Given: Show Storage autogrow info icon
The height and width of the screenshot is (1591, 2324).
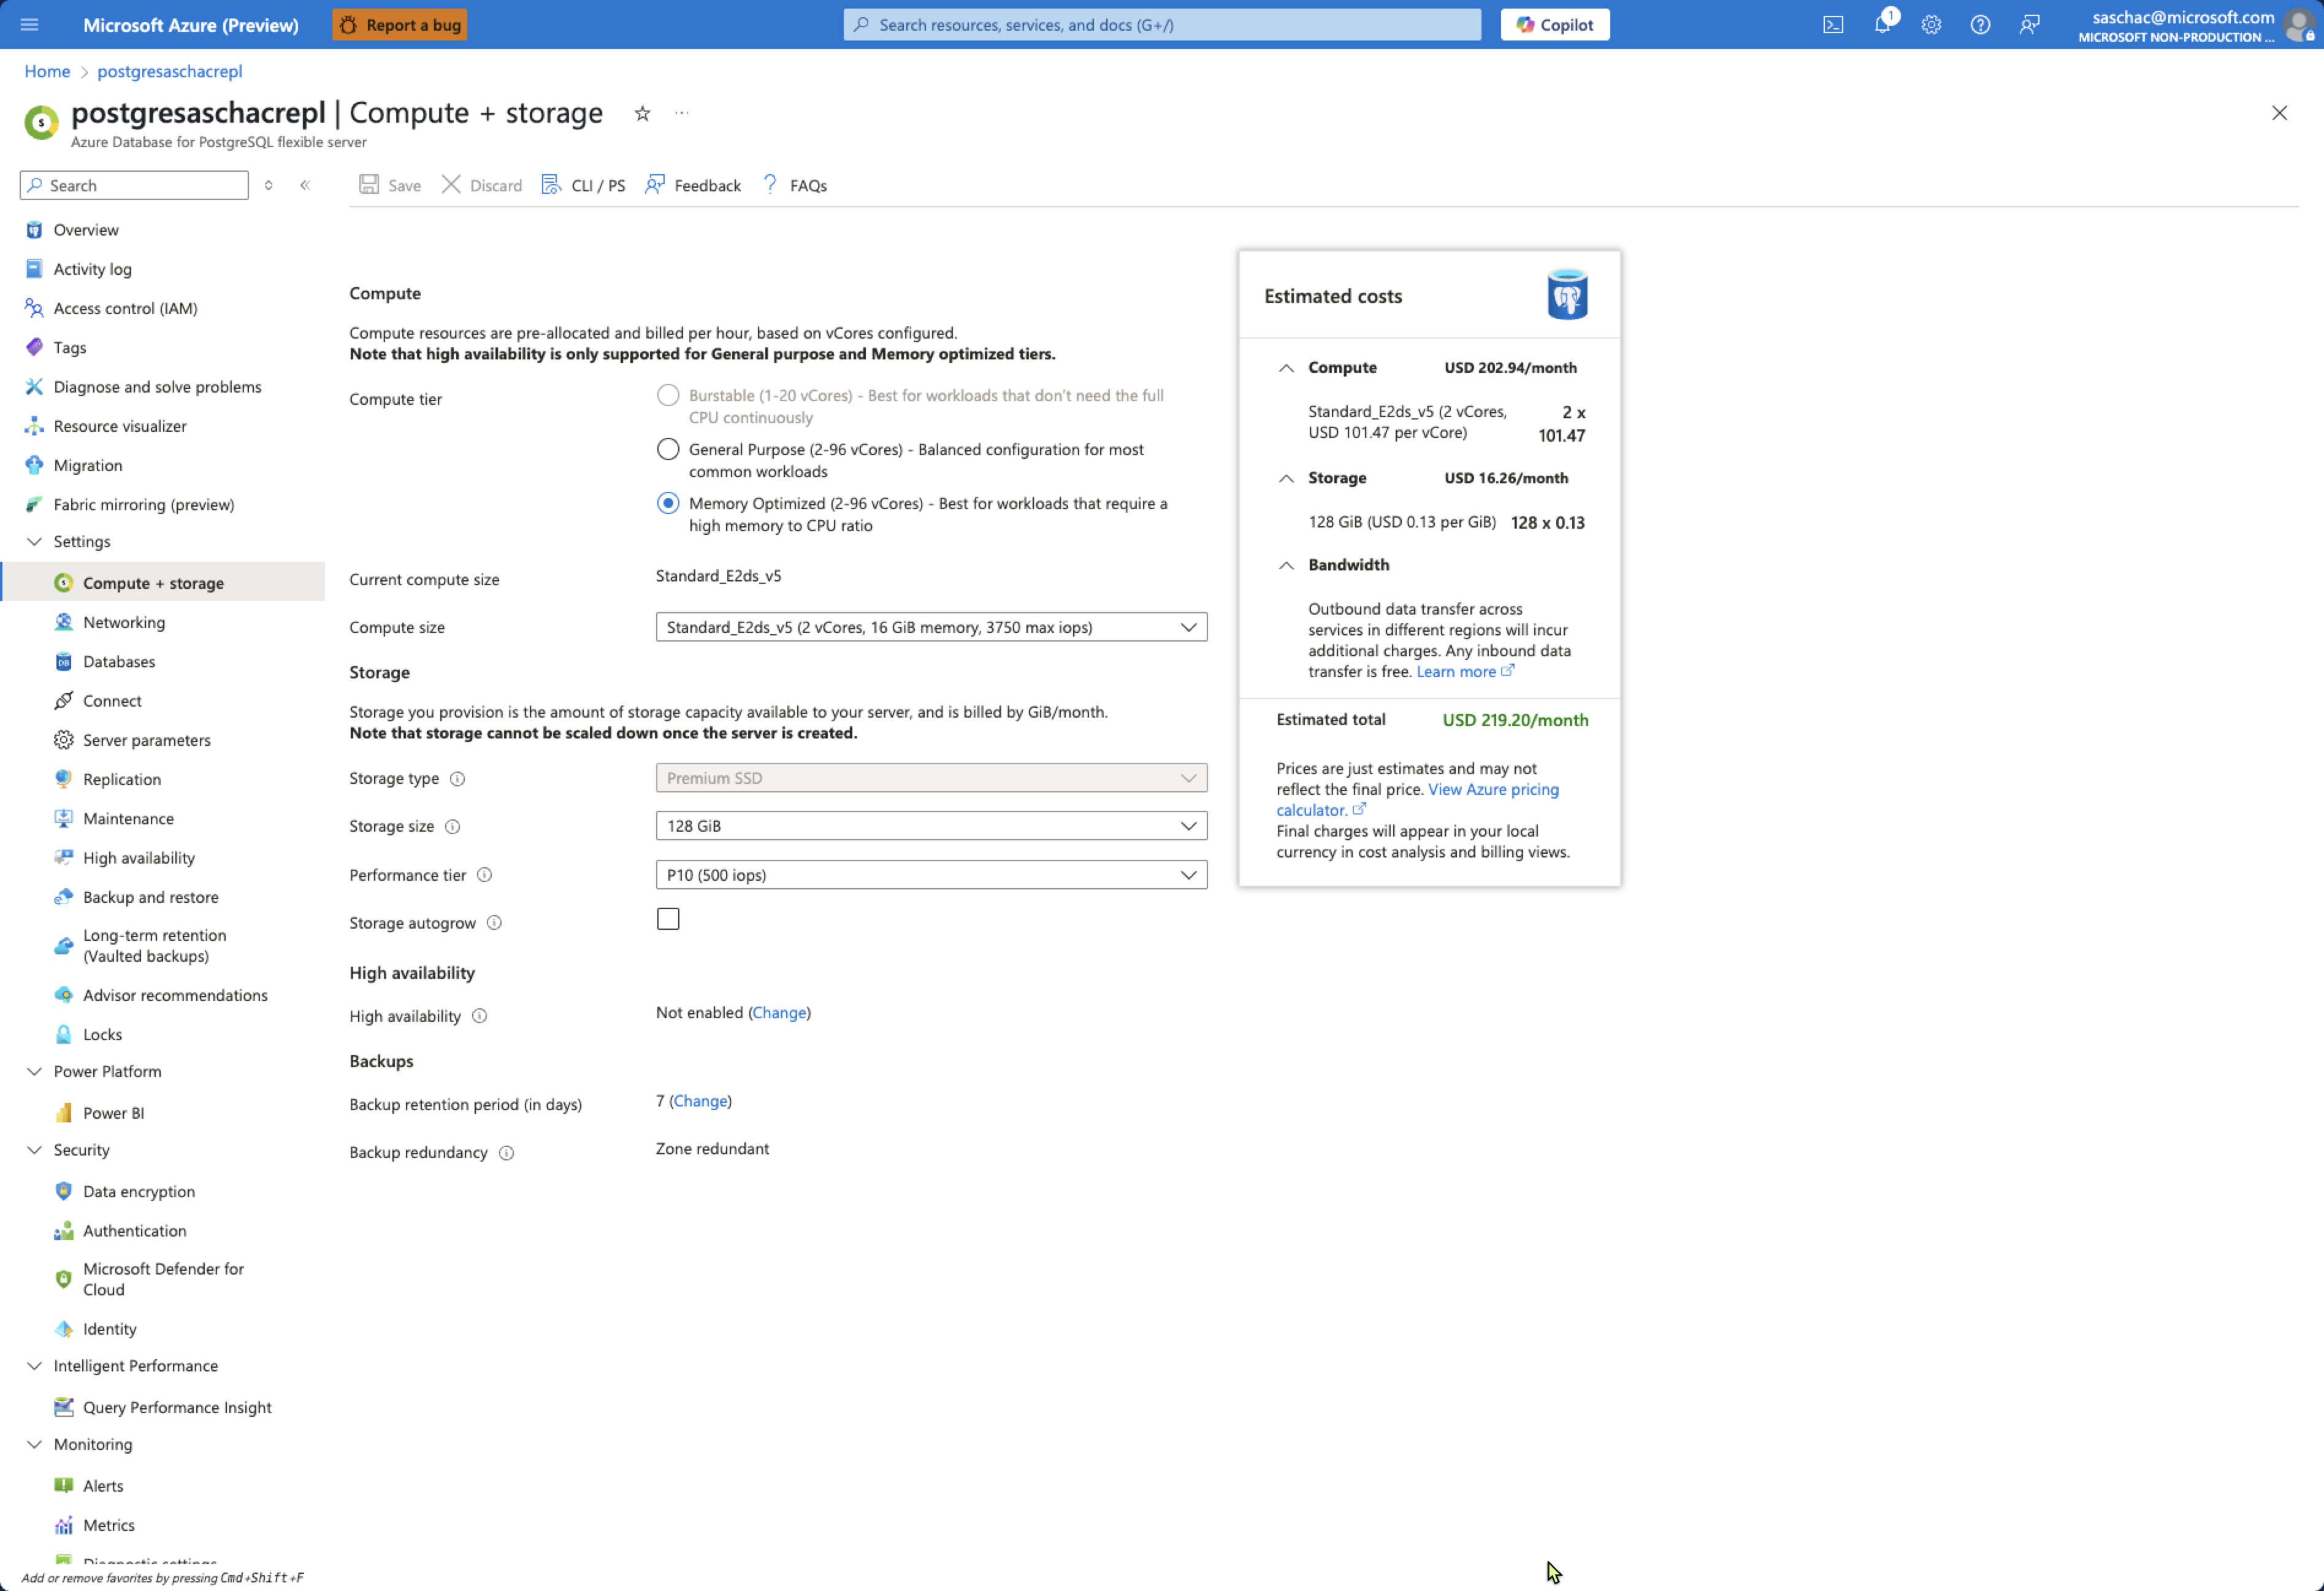Looking at the screenshot, I should pos(494,923).
